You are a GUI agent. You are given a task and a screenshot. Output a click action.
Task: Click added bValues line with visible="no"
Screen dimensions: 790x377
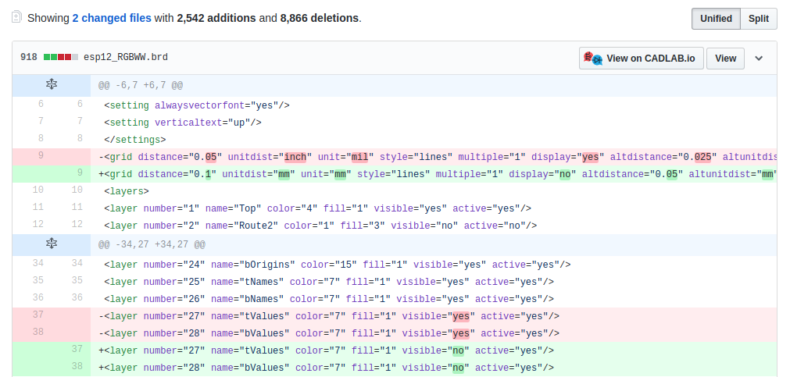pos(326,368)
